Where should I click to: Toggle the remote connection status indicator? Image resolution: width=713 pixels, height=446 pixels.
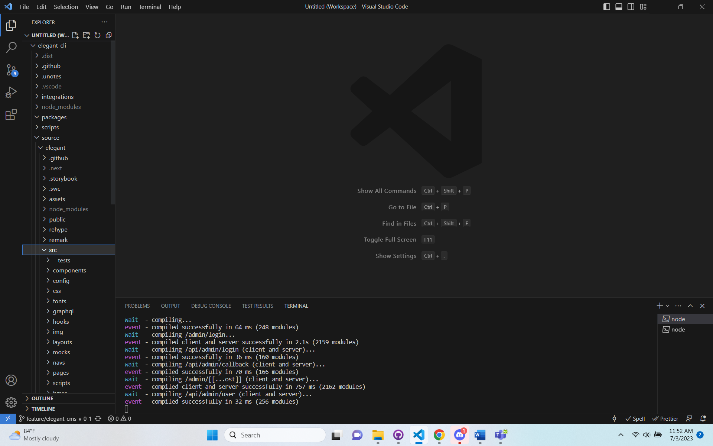7,418
